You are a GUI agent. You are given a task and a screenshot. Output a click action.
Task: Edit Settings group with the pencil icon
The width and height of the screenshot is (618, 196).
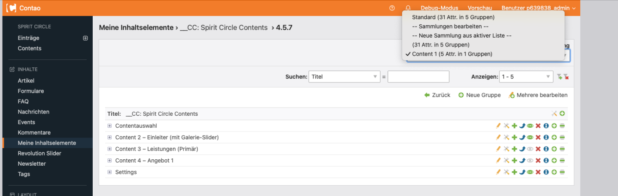click(498, 172)
